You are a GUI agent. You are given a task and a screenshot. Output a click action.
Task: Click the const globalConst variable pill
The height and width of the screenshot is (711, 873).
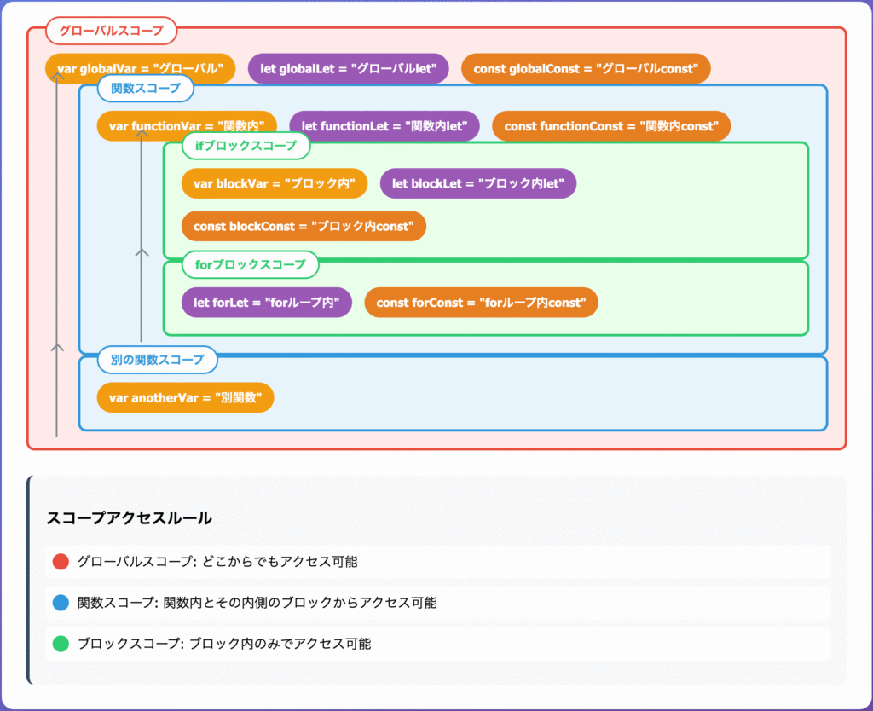586,69
